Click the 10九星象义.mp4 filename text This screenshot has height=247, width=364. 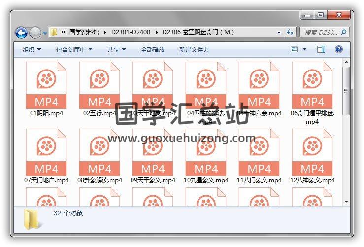206,180
